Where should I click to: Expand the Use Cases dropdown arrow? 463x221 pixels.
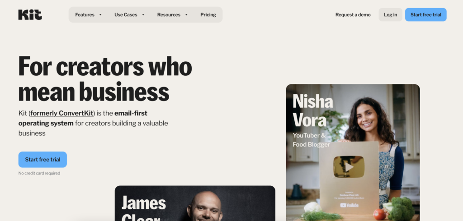click(x=143, y=15)
